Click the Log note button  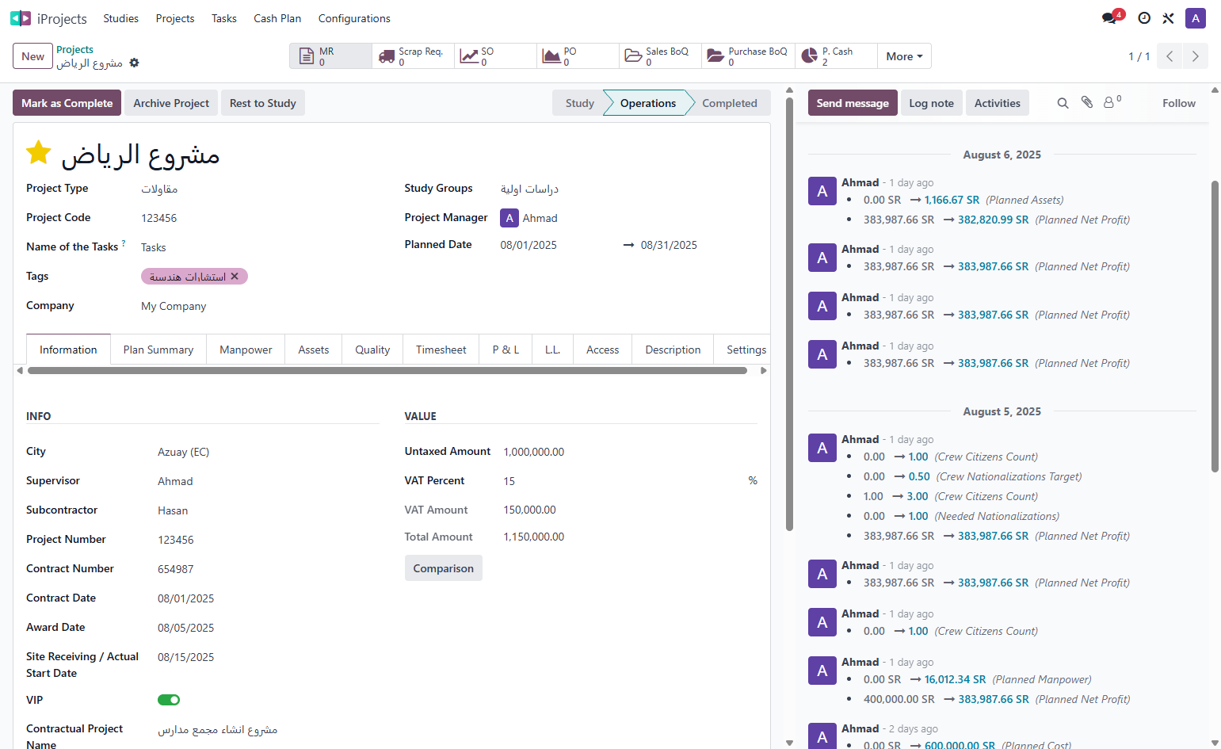[931, 103]
